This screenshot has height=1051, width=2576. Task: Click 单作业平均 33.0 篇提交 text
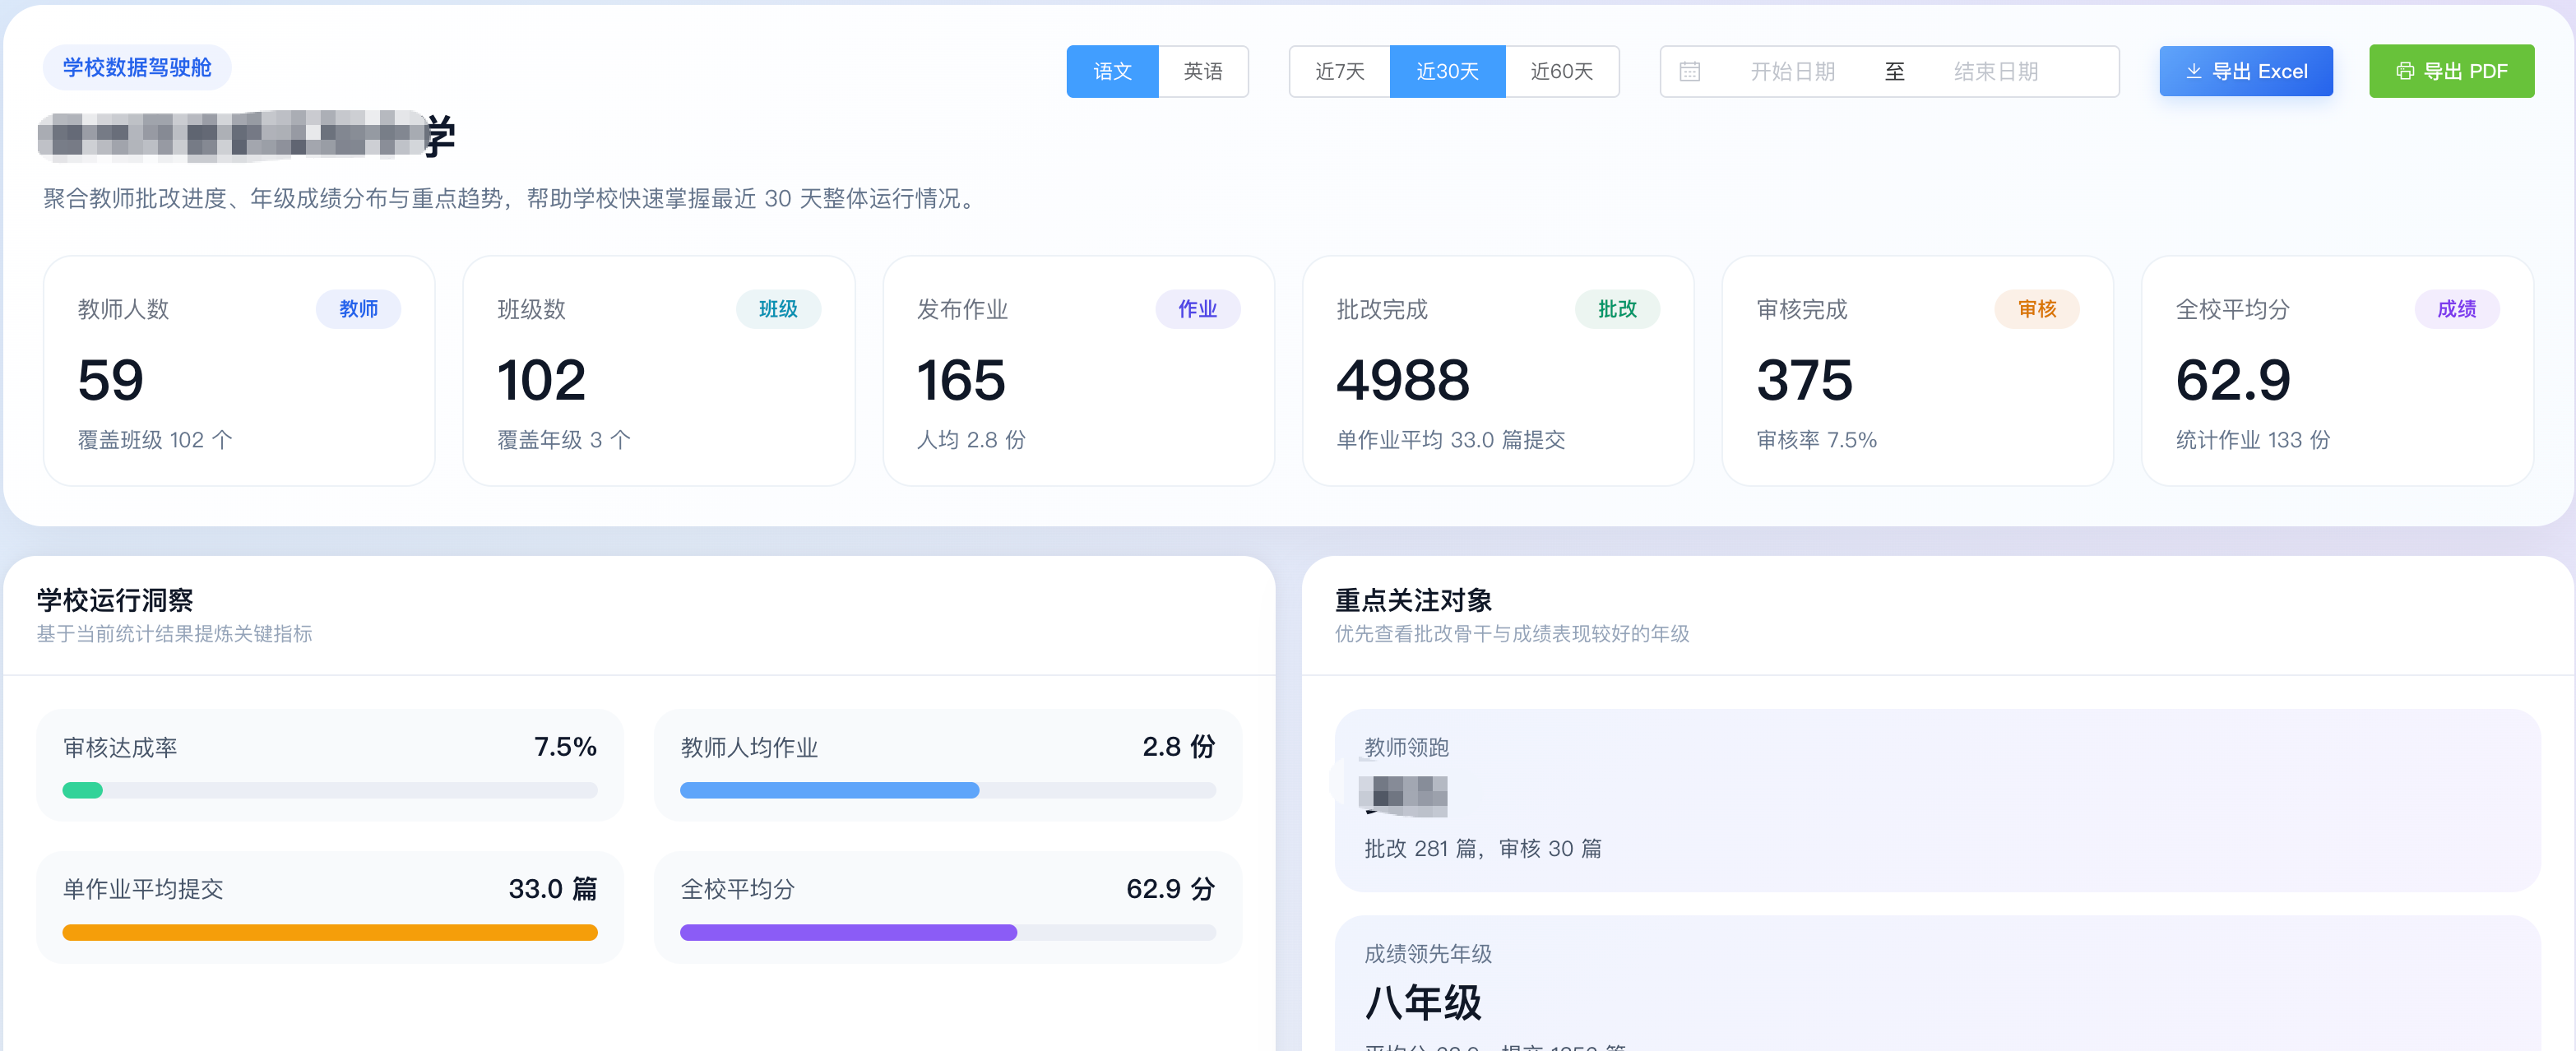click(1451, 440)
